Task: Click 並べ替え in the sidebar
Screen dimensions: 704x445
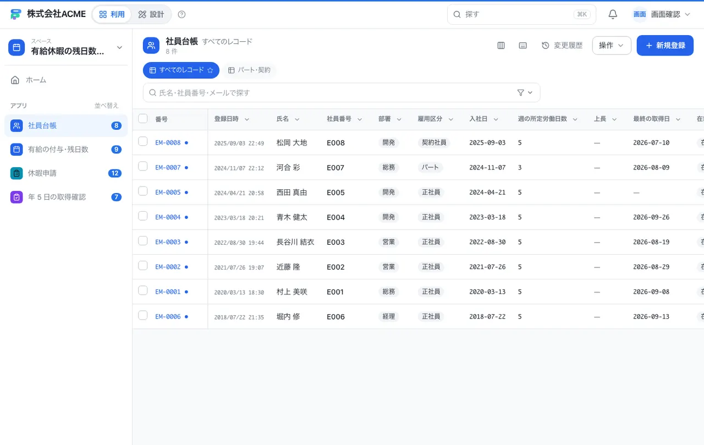Action: pyautogui.click(x=106, y=106)
